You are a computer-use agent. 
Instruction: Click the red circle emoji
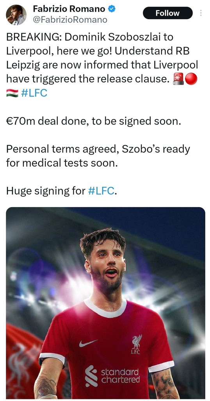point(191,79)
